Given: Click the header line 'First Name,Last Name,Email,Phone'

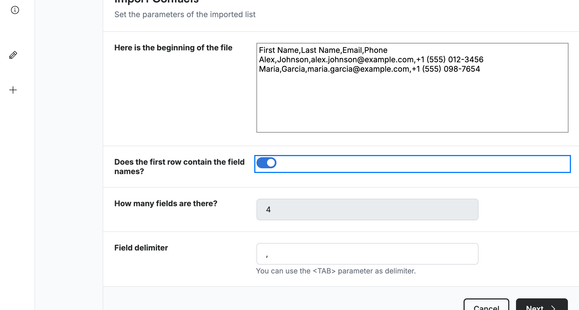Looking at the screenshot, I should point(323,50).
